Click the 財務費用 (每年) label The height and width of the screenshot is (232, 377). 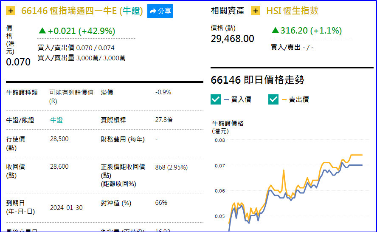point(123,139)
